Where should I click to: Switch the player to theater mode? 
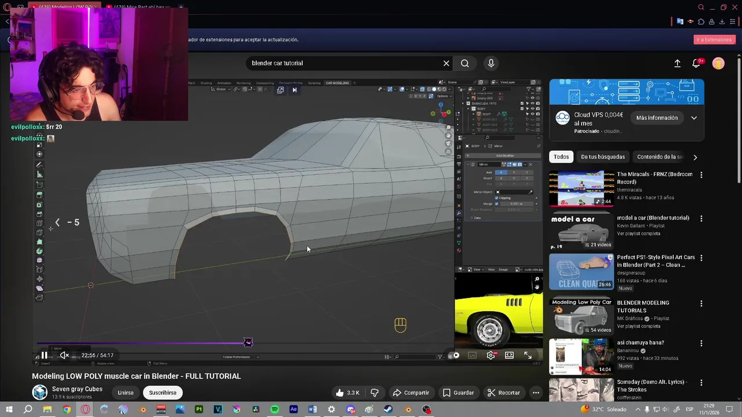coord(510,355)
